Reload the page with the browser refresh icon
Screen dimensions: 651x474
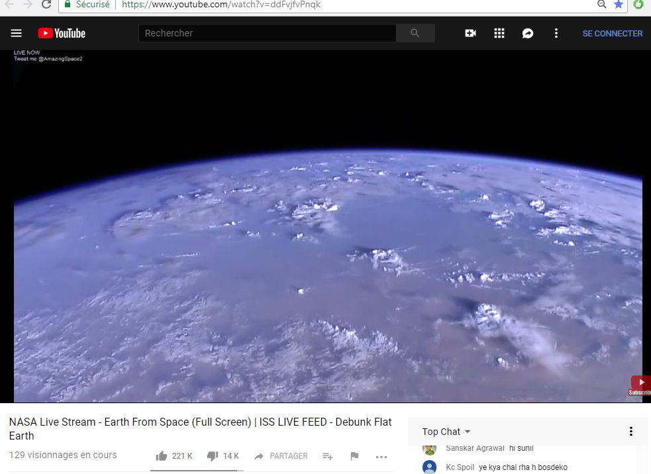pos(46,5)
